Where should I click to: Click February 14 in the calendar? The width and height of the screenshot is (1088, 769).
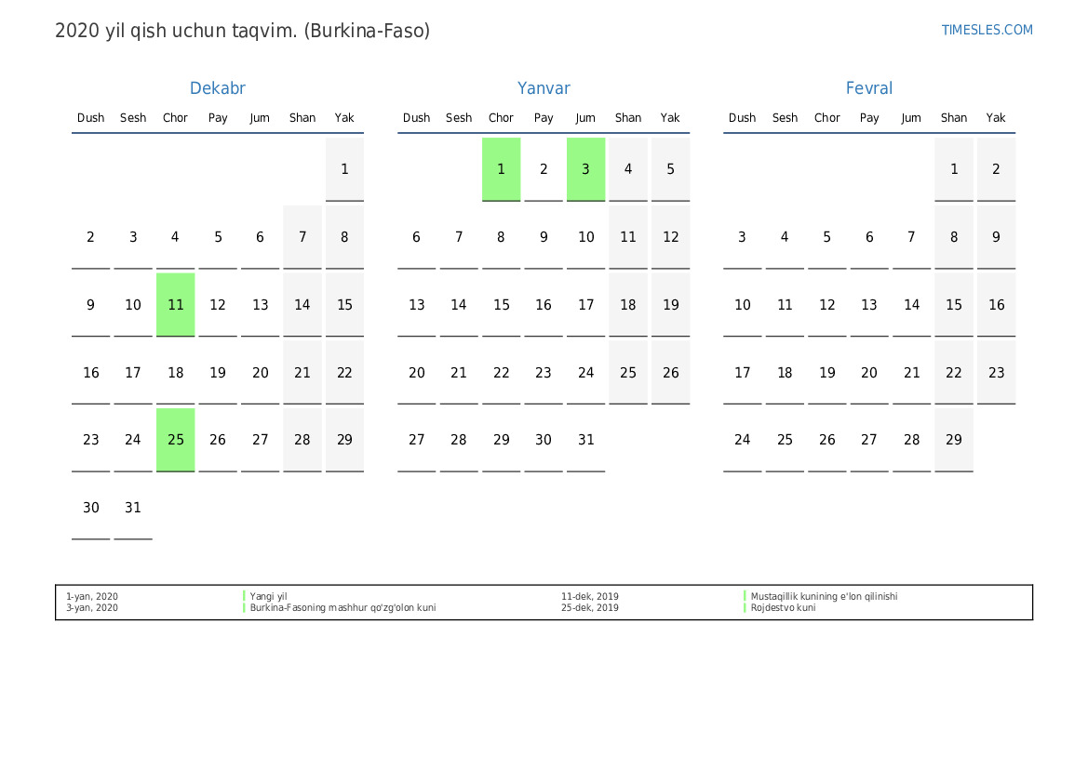[x=911, y=305]
